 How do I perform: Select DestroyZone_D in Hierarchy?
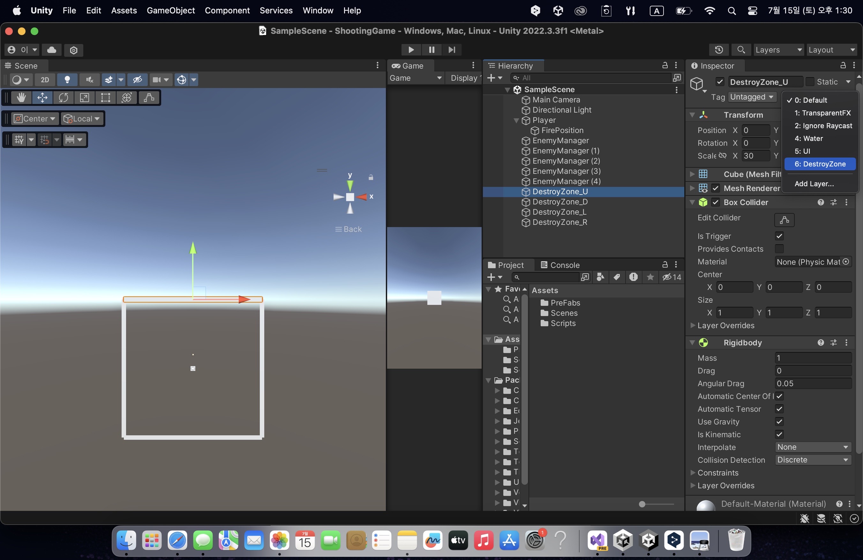coord(560,202)
